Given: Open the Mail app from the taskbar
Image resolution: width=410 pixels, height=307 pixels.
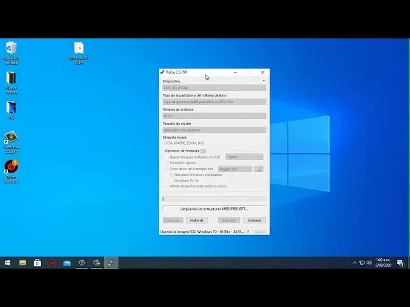Looking at the screenshot, I should click(x=67, y=263).
